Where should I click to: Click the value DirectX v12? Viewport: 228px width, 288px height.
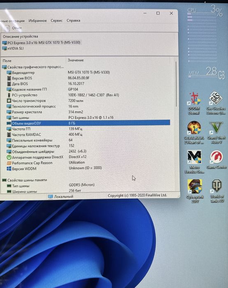[x=78, y=157]
